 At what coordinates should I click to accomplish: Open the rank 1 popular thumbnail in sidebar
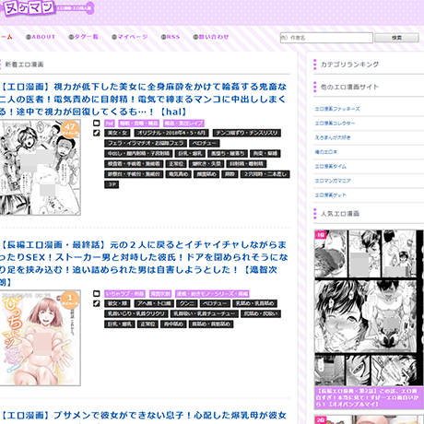click(369, 307)
